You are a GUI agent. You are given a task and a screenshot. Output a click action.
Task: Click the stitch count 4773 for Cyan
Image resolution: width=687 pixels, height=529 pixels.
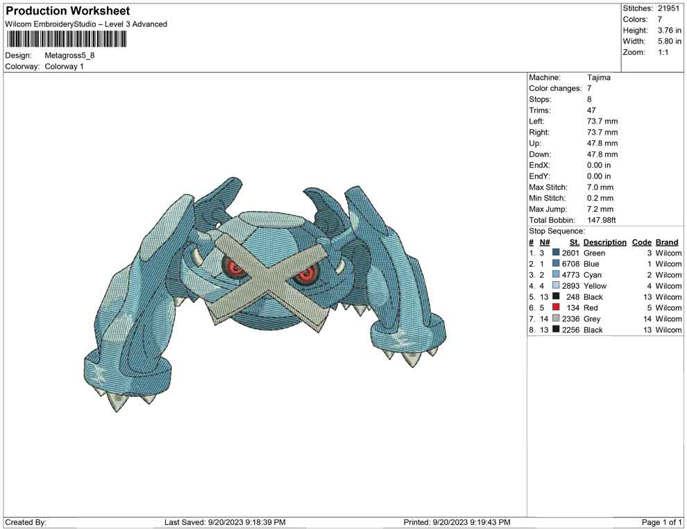[x=571, y=275]
